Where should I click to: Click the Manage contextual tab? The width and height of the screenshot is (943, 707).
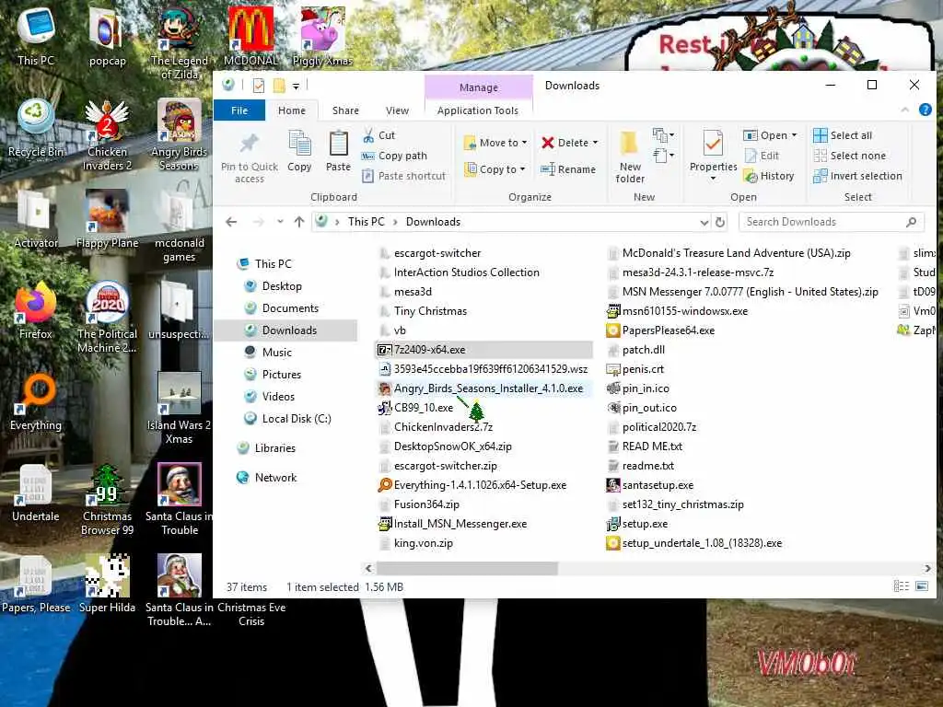point(479,87)
